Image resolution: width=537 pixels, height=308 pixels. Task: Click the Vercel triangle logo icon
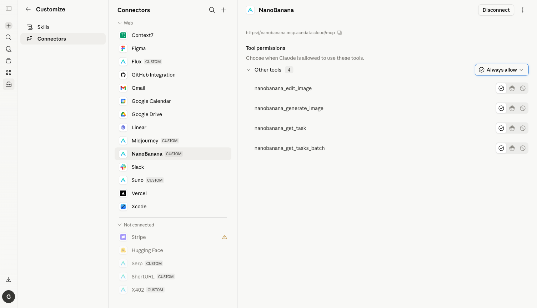pyautogui.click(x=123, y=193)
